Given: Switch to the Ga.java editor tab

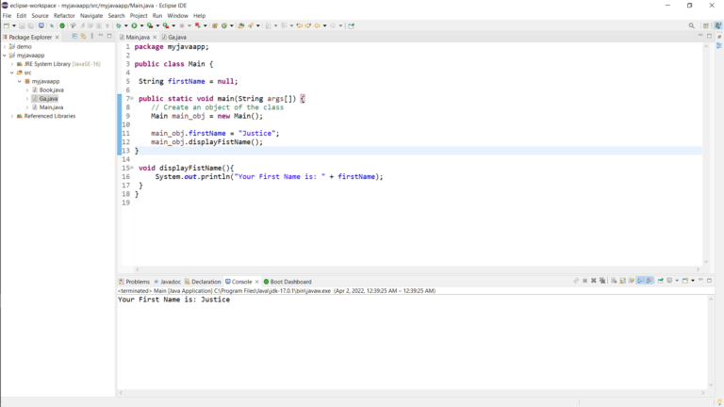Looking at the screenshot, I should pyautogui.click(x=176, y=37).
